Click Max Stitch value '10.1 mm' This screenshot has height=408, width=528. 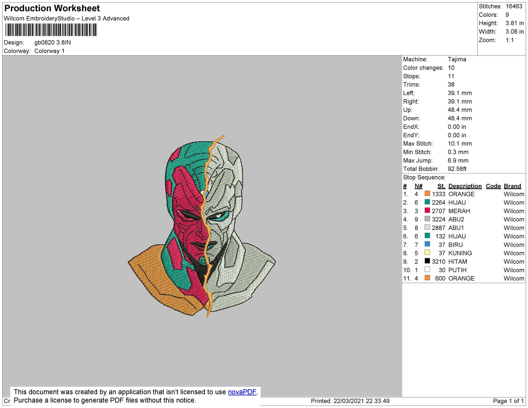[x=460, y=144]
